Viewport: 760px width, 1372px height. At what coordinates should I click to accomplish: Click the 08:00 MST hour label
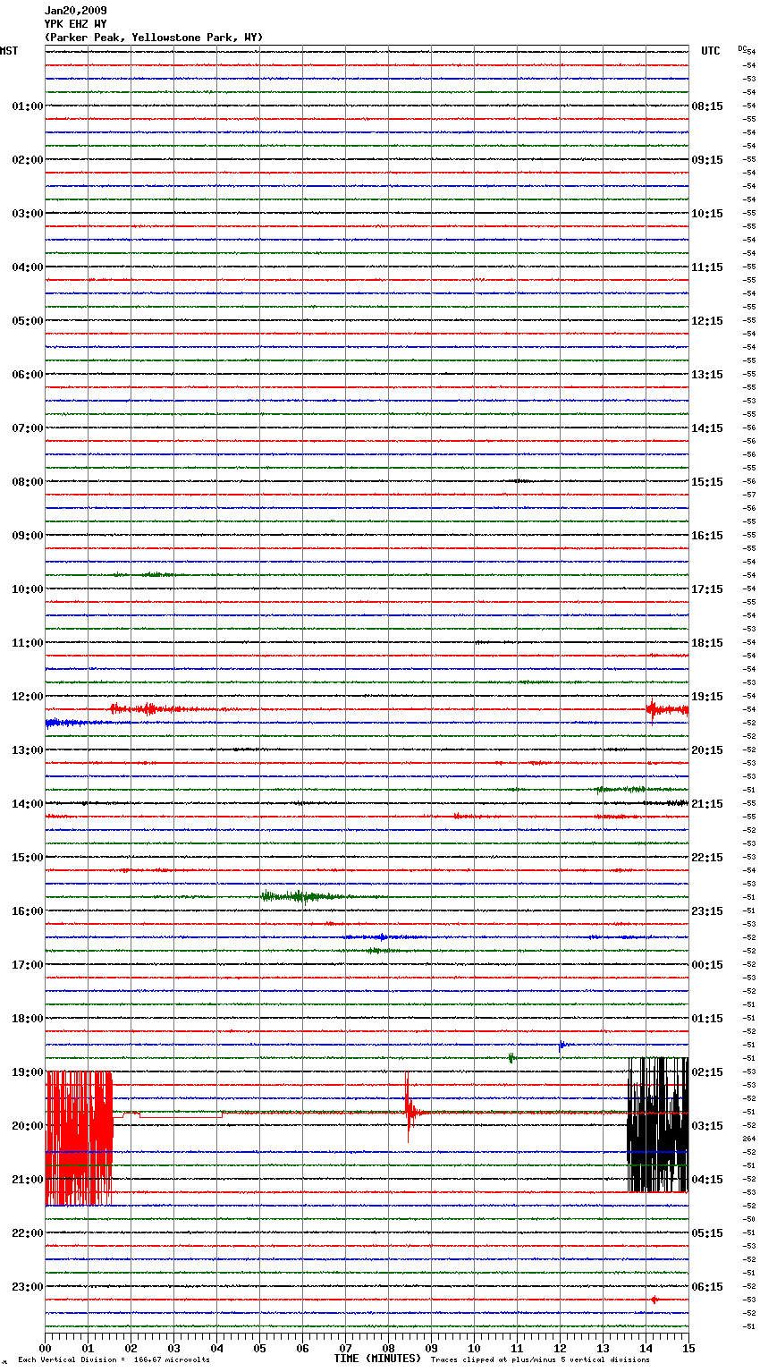28,482
